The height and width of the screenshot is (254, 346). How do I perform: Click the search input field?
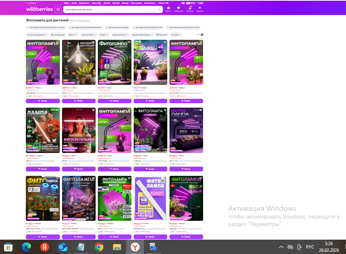point(111,10)
